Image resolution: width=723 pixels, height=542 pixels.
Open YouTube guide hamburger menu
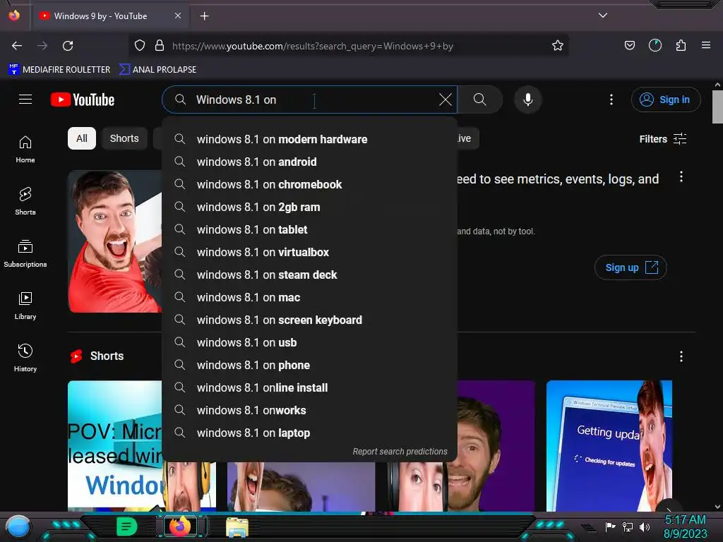pos(25,99)
